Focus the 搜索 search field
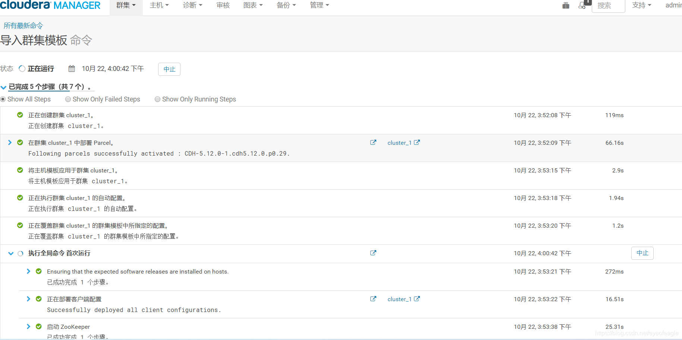The height and width of the screenshot is (340, 682). point(608,6)
